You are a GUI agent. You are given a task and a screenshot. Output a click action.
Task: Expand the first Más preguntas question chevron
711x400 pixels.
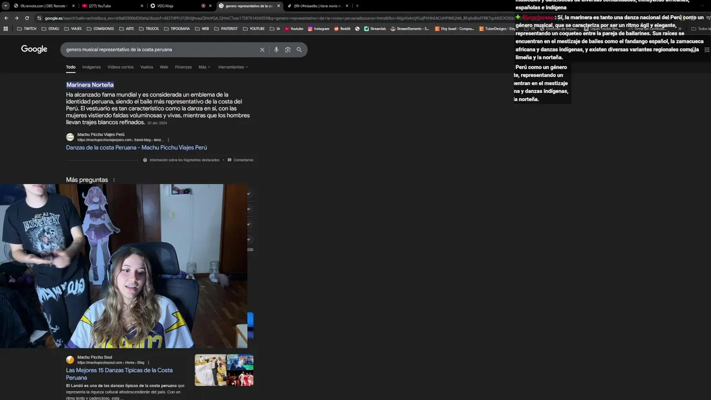pos(248,194)
